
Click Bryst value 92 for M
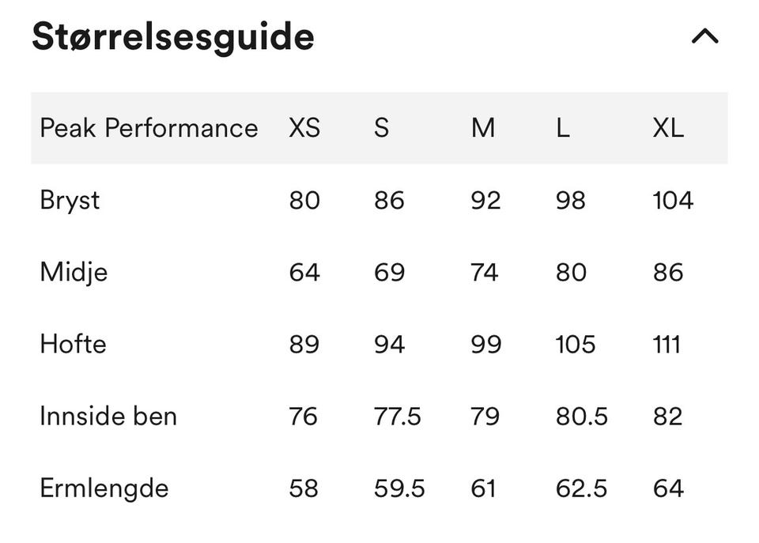[485, 200]
